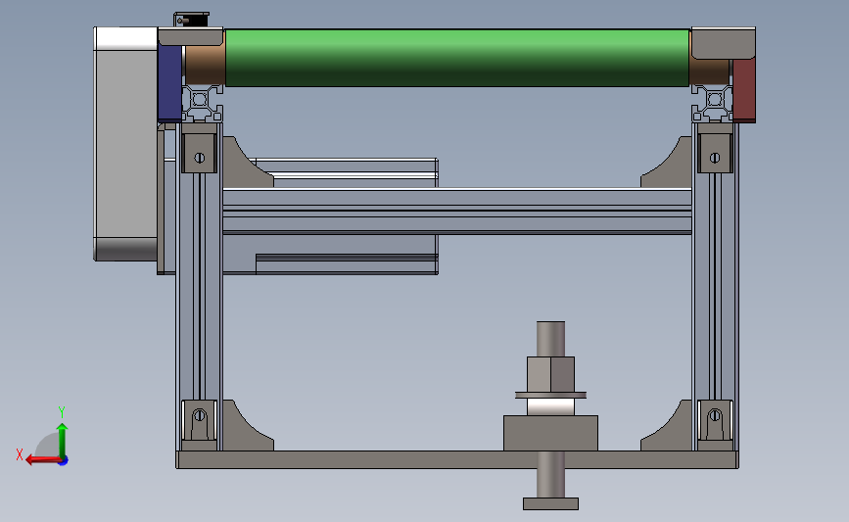Select the right vertical aluminum extrusion post
849x522 pixels.
tap(715, 287)
